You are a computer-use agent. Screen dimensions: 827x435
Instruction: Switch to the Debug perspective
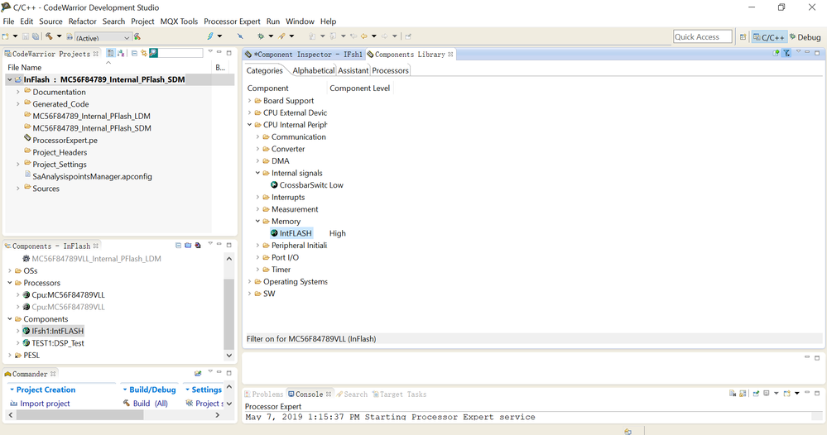tap(805, 37)
